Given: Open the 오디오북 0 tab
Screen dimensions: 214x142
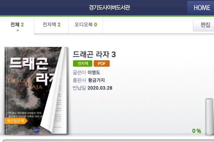Looking at the screenshot, I should point(86,25).
